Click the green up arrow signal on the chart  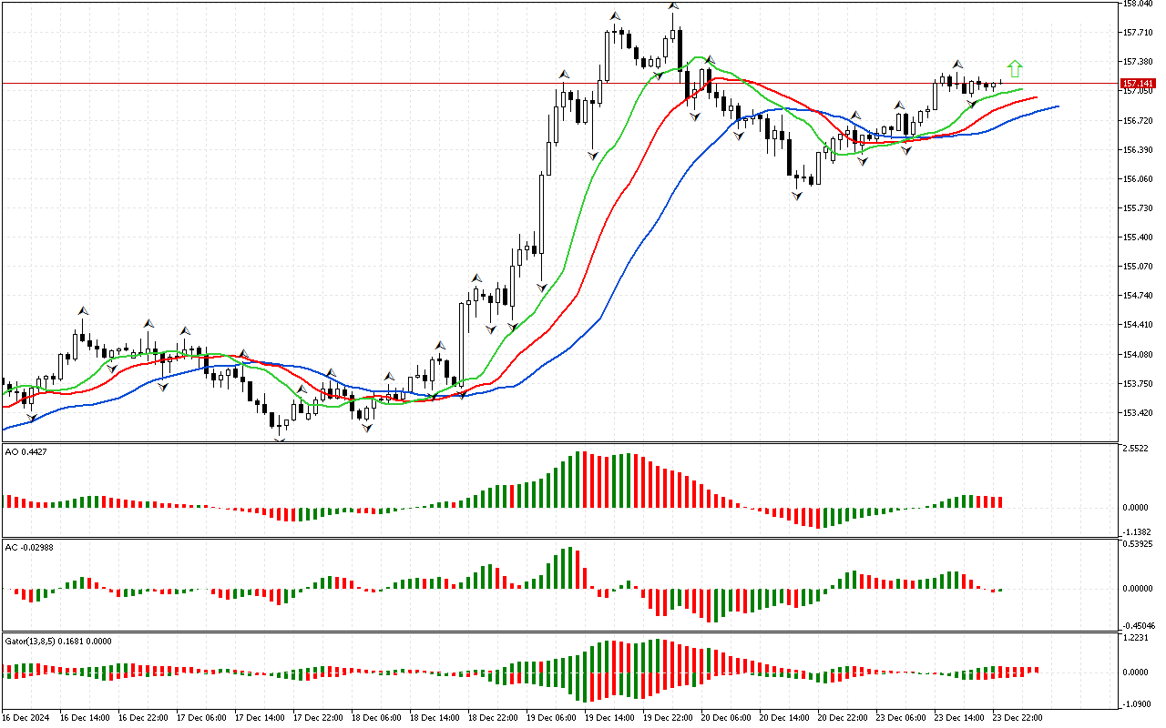pos(1015,68)
